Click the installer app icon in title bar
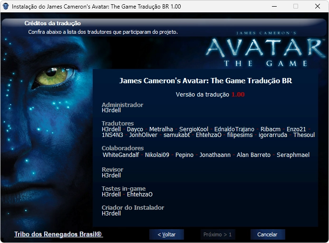This screenshot has width=329, height=243. [5, 6]
